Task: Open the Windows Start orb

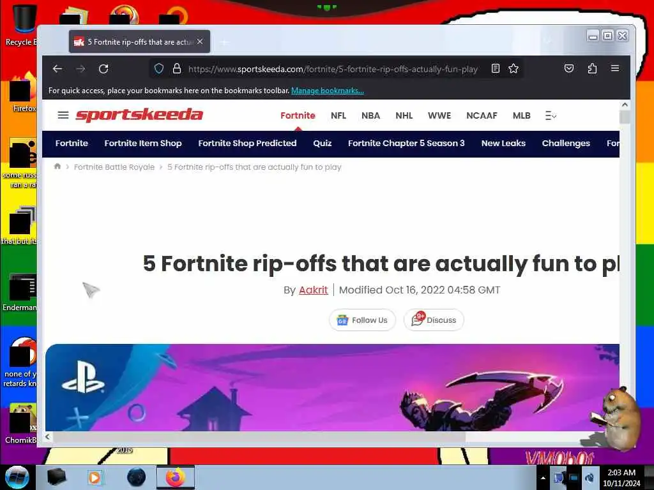Action: [x=17, y=477]
